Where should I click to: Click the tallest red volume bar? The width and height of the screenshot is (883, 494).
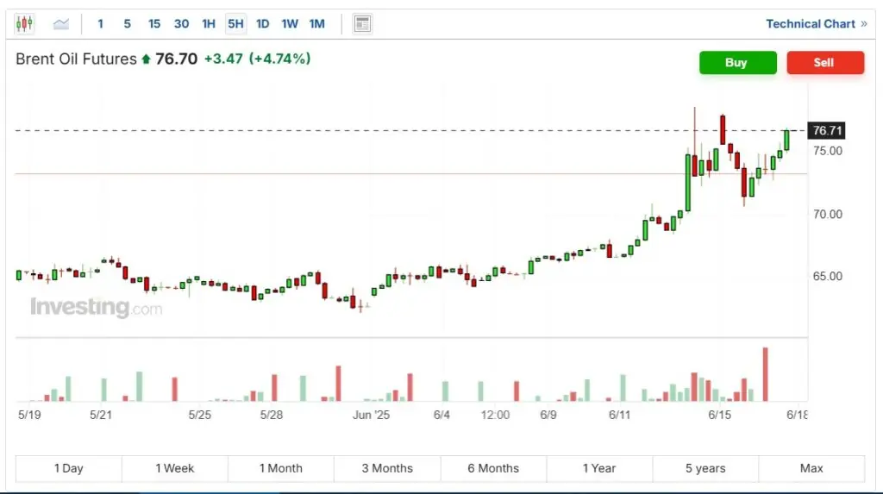(766, 374)
